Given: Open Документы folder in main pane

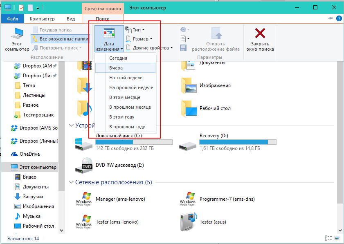Looking at the screenshot, I should click(204, 65).
